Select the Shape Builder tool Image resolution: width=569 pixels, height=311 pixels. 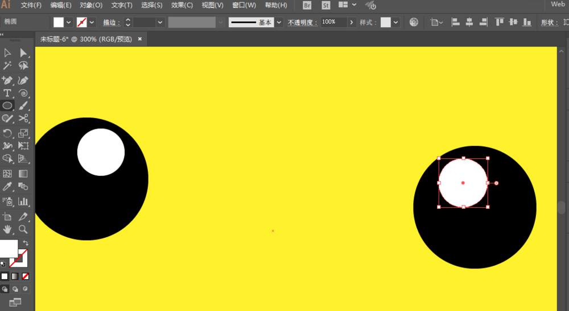[7, 158]
